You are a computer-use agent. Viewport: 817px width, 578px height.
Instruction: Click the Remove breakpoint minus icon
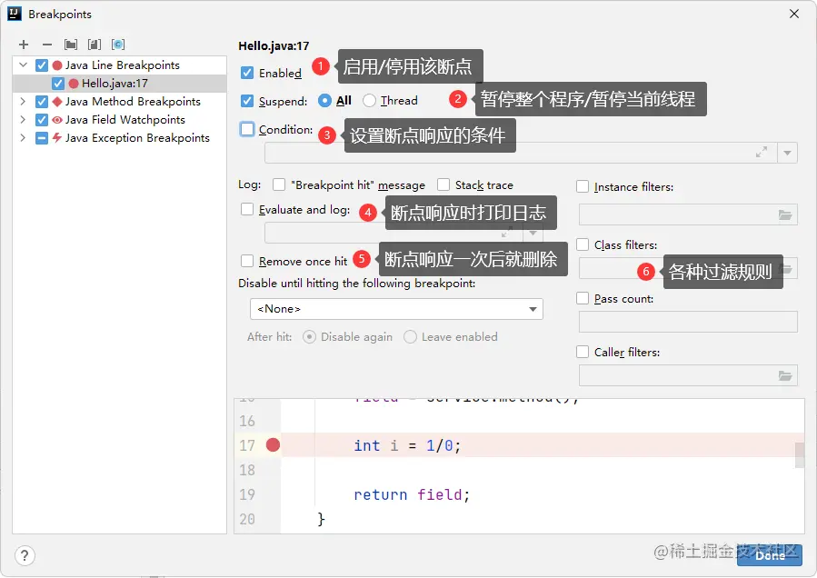point(47,45)
